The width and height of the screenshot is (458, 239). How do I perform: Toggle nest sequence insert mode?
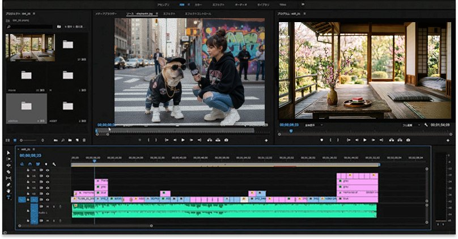[22, 164]
